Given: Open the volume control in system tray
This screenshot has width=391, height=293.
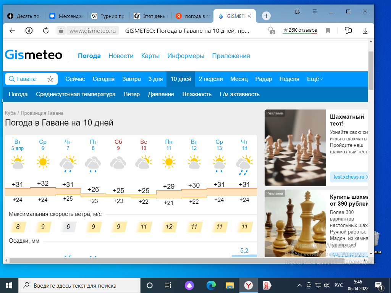Looking at the screenshot, I should 327,285.
